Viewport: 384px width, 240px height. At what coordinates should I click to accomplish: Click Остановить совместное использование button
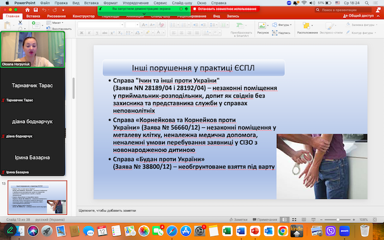pos(225,9)
